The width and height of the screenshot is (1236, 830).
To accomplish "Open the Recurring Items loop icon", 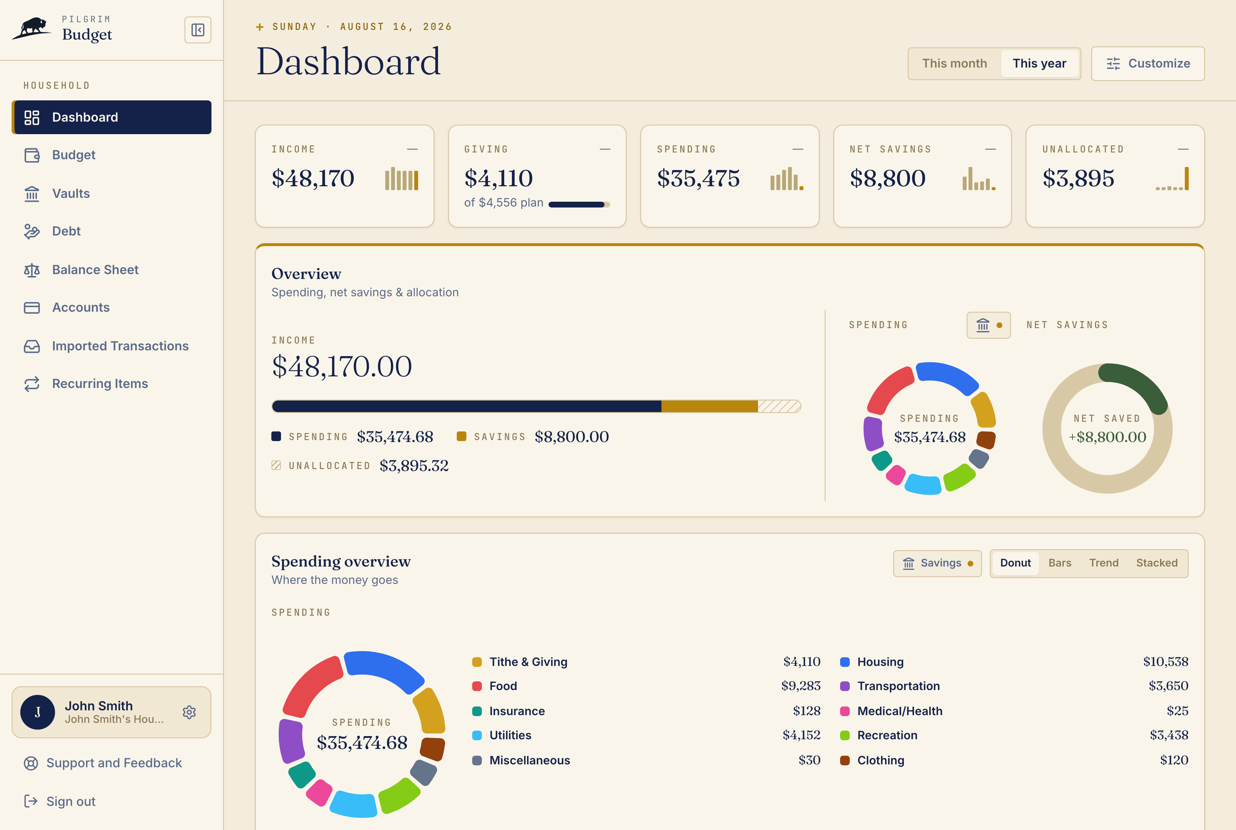I will pyautogui.click(x=32, y=384).
